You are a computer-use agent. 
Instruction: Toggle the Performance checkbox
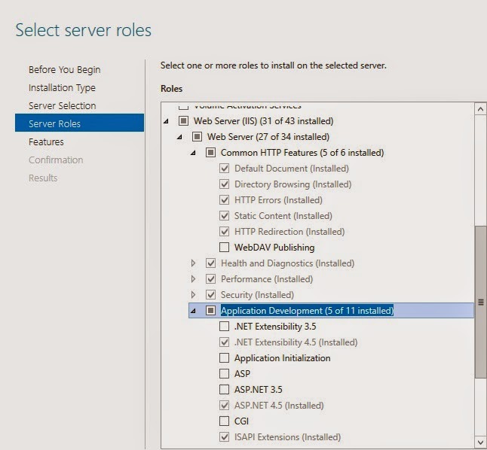pyautogui.click(x=210, y=279)
